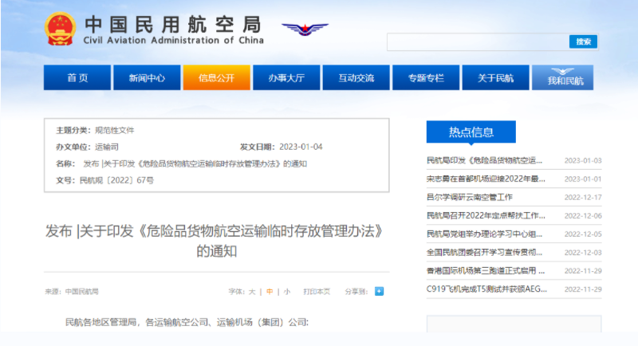Screen dimensions: 638x346
Task: Click the Civil Aviation Administration of China subtitle
Action: point(173,40)
